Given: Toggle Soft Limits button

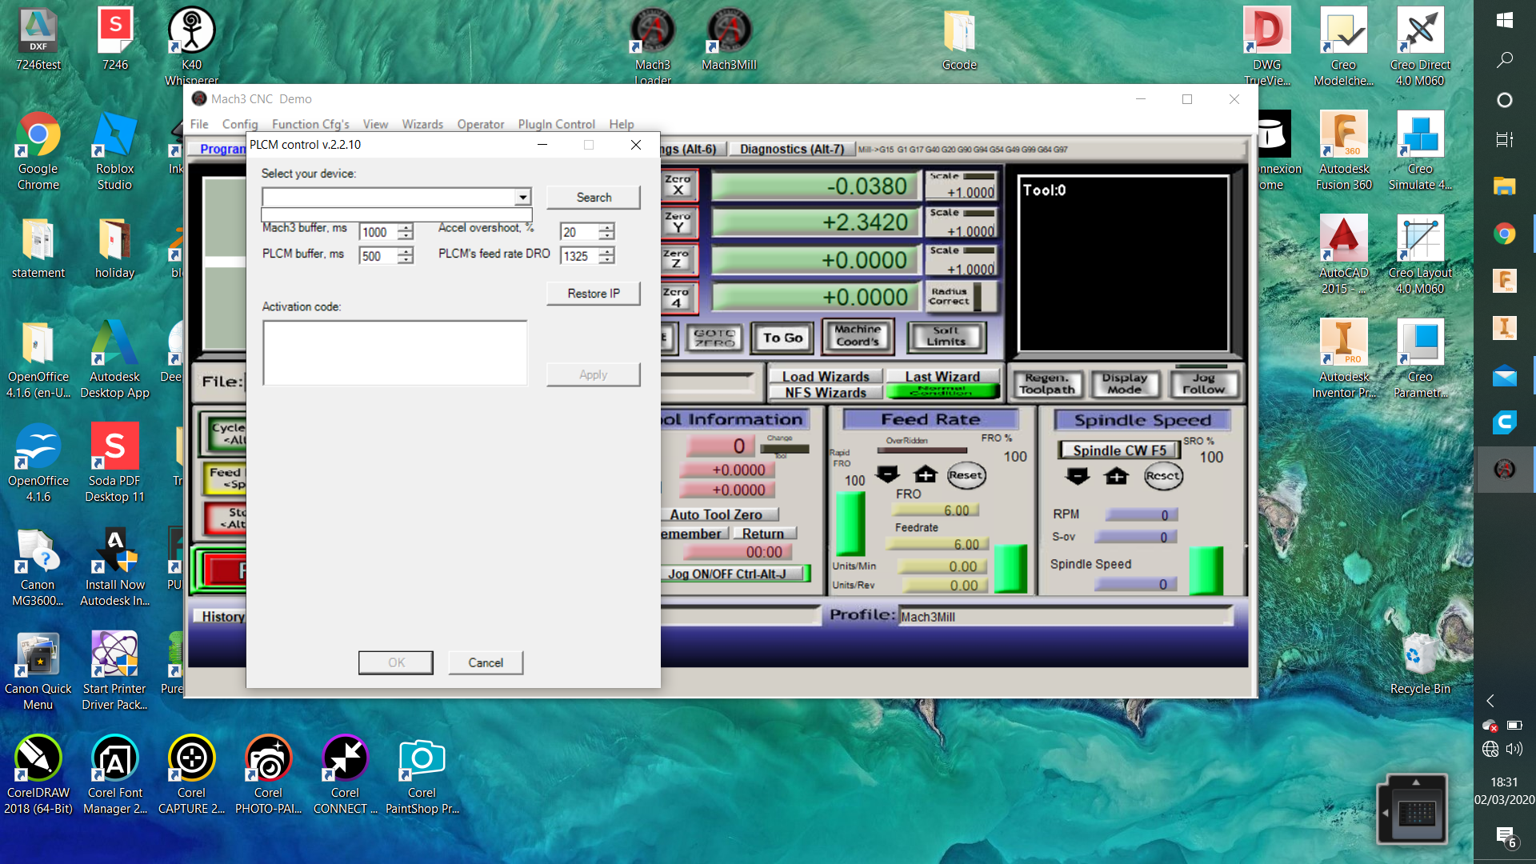Looking at the screenshot, I should [946, 336].
